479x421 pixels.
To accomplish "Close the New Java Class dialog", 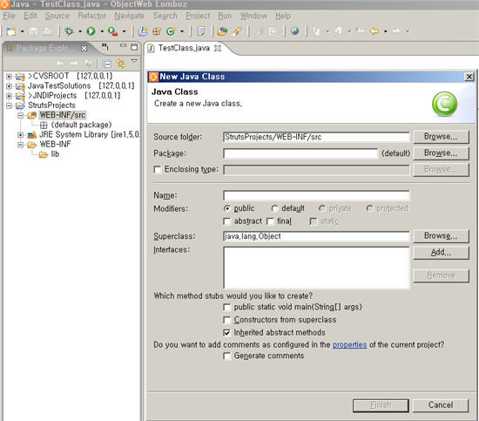I will 469,77.
